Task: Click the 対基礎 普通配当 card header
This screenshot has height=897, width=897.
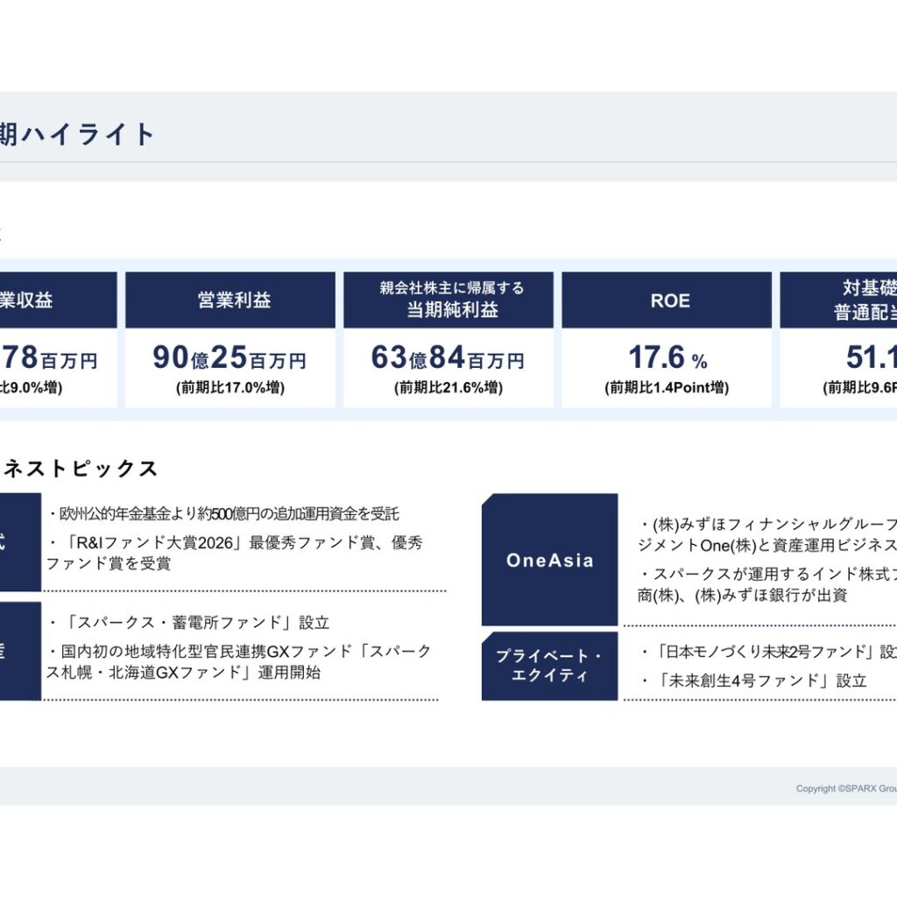Action: pos(838,300)
